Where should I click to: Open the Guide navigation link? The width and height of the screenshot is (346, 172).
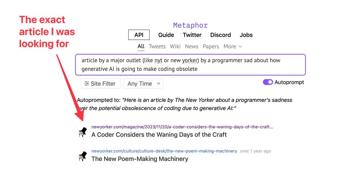[x=166, y=35]
